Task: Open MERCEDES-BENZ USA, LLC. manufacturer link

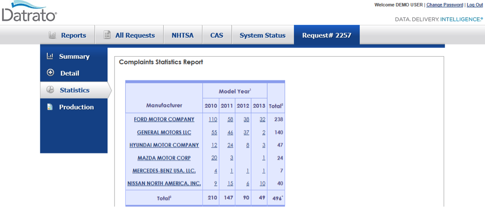Action: point(164,171)
